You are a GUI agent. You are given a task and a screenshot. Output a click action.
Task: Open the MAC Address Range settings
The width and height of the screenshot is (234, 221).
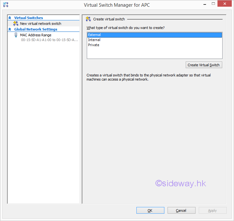point(36,35)
